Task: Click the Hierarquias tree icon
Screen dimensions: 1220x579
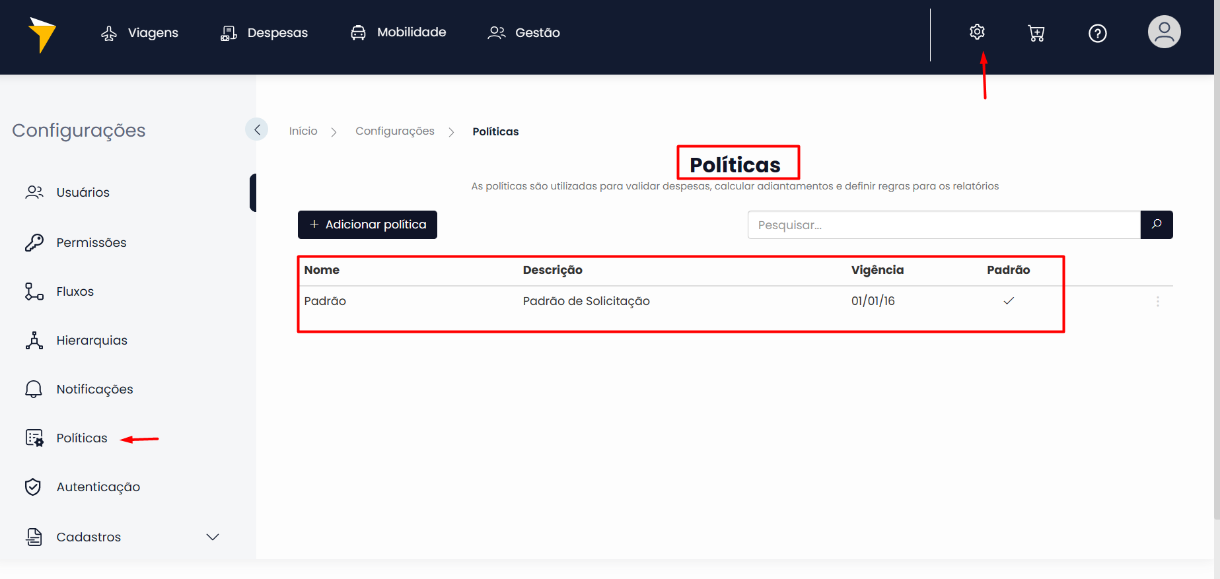Action: 34,340
